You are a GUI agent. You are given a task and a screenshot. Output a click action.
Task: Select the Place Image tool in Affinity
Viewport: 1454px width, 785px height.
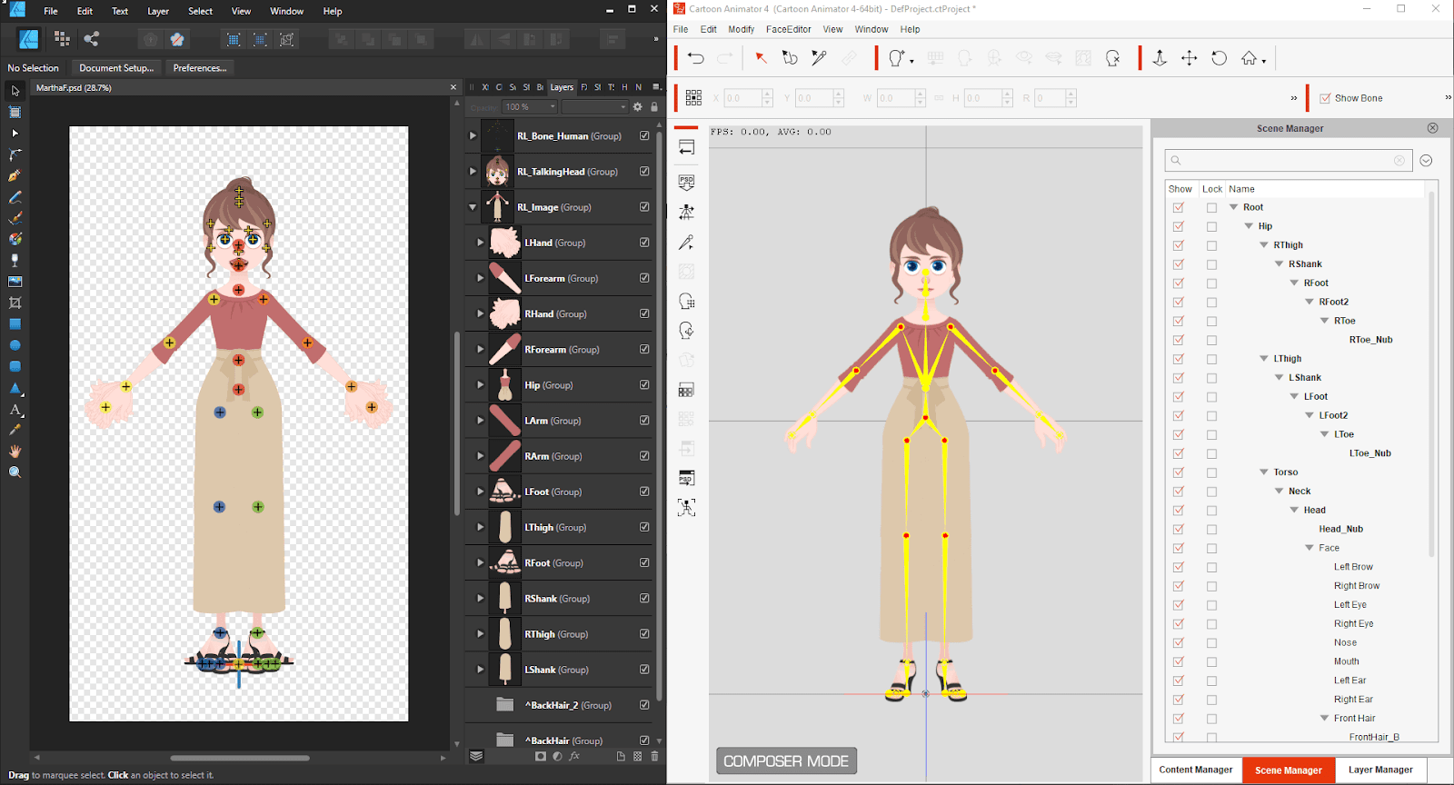pyautogui.click(x=15, y=282)
